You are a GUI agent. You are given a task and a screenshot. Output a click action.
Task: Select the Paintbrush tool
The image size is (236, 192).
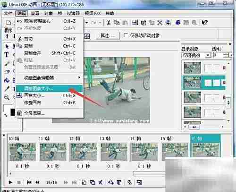[x=7, y=63]
